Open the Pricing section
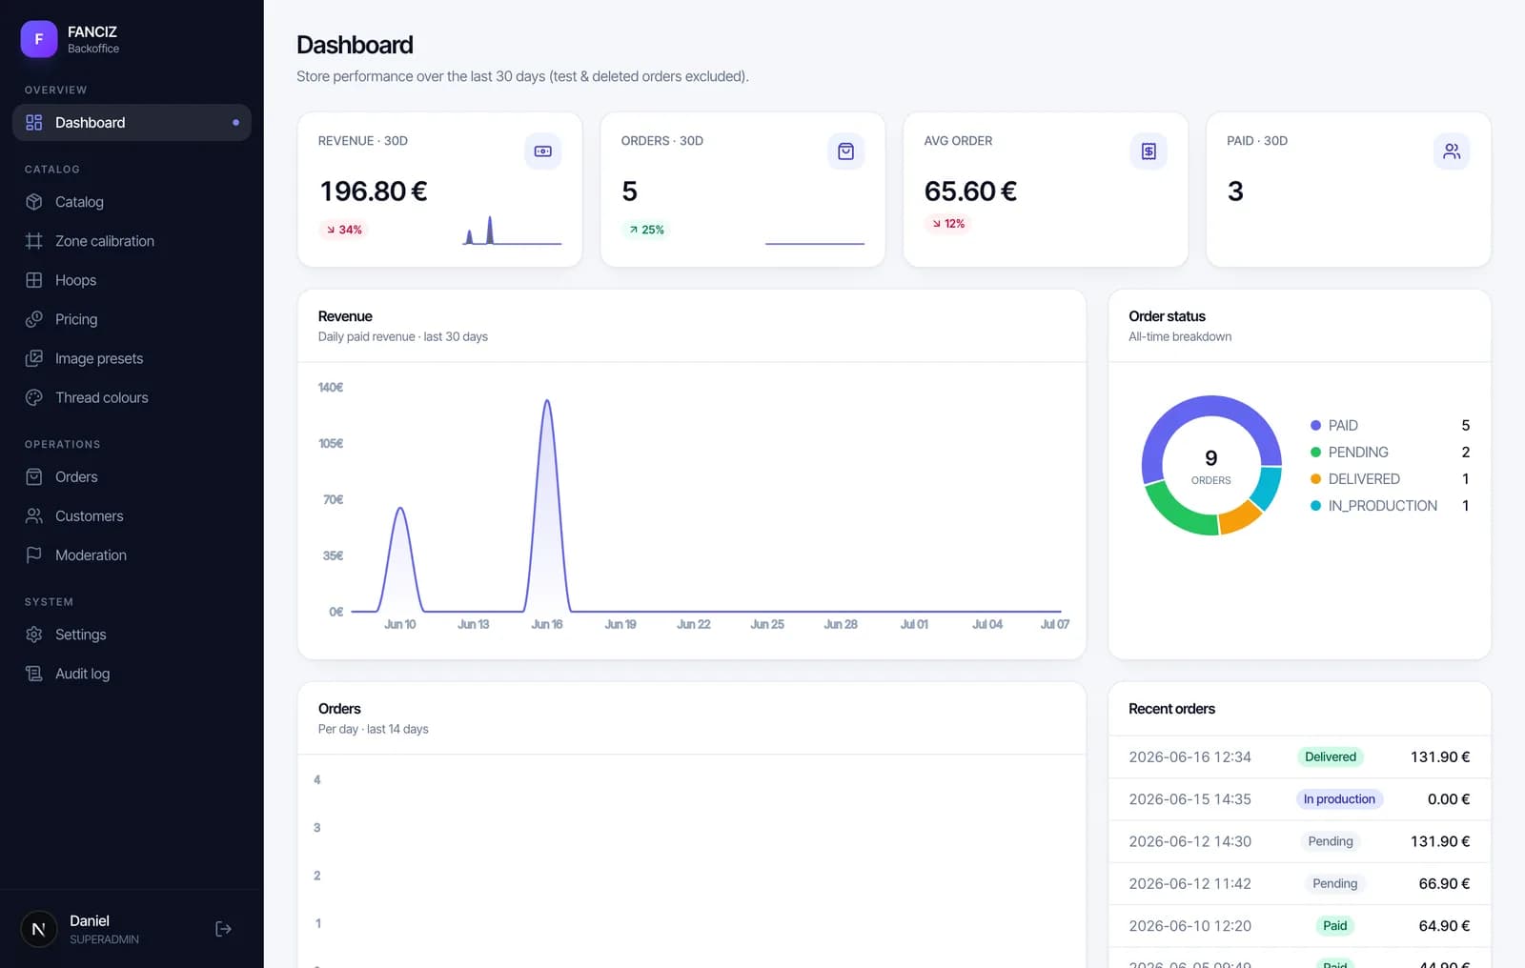This screenshot has width=1525, height=968. tap(132, 319)
